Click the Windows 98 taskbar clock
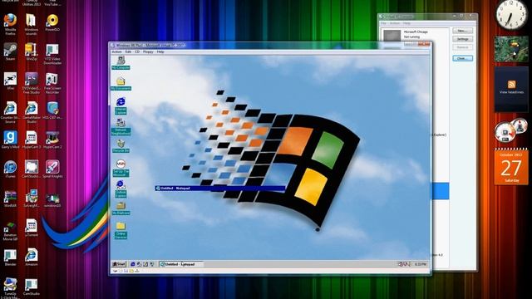The width and height of the screenshot is (532, 299). click(x=421, y=264)
